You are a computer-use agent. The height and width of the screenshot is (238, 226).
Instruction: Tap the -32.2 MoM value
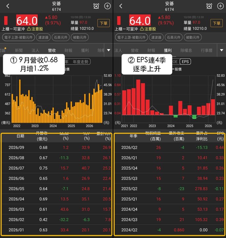pos(64,219)
